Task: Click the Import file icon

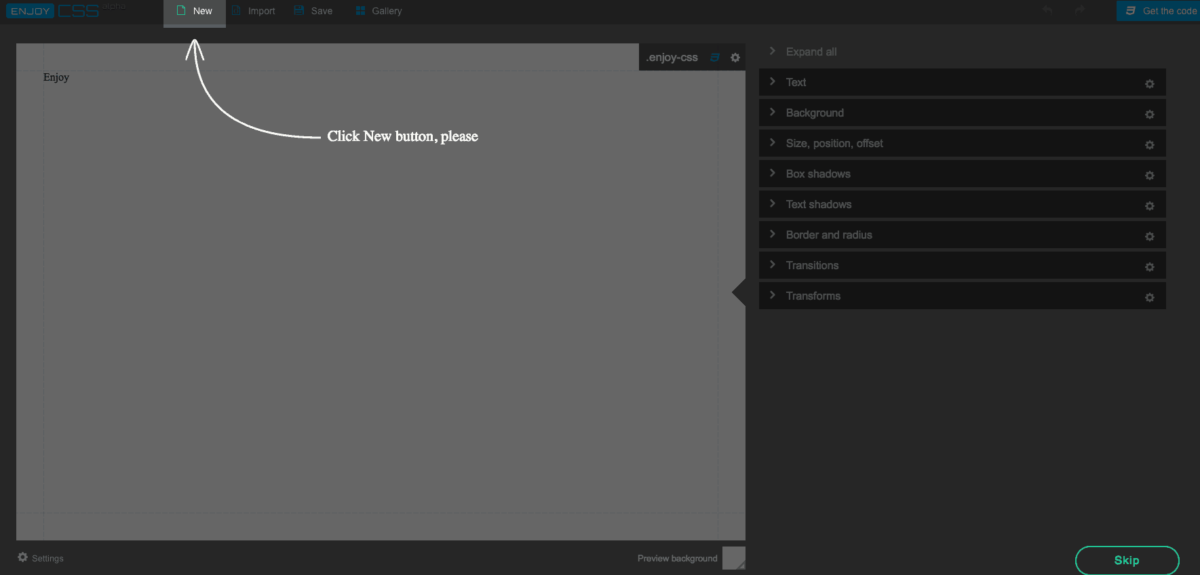Action: [x=236, y=10]
